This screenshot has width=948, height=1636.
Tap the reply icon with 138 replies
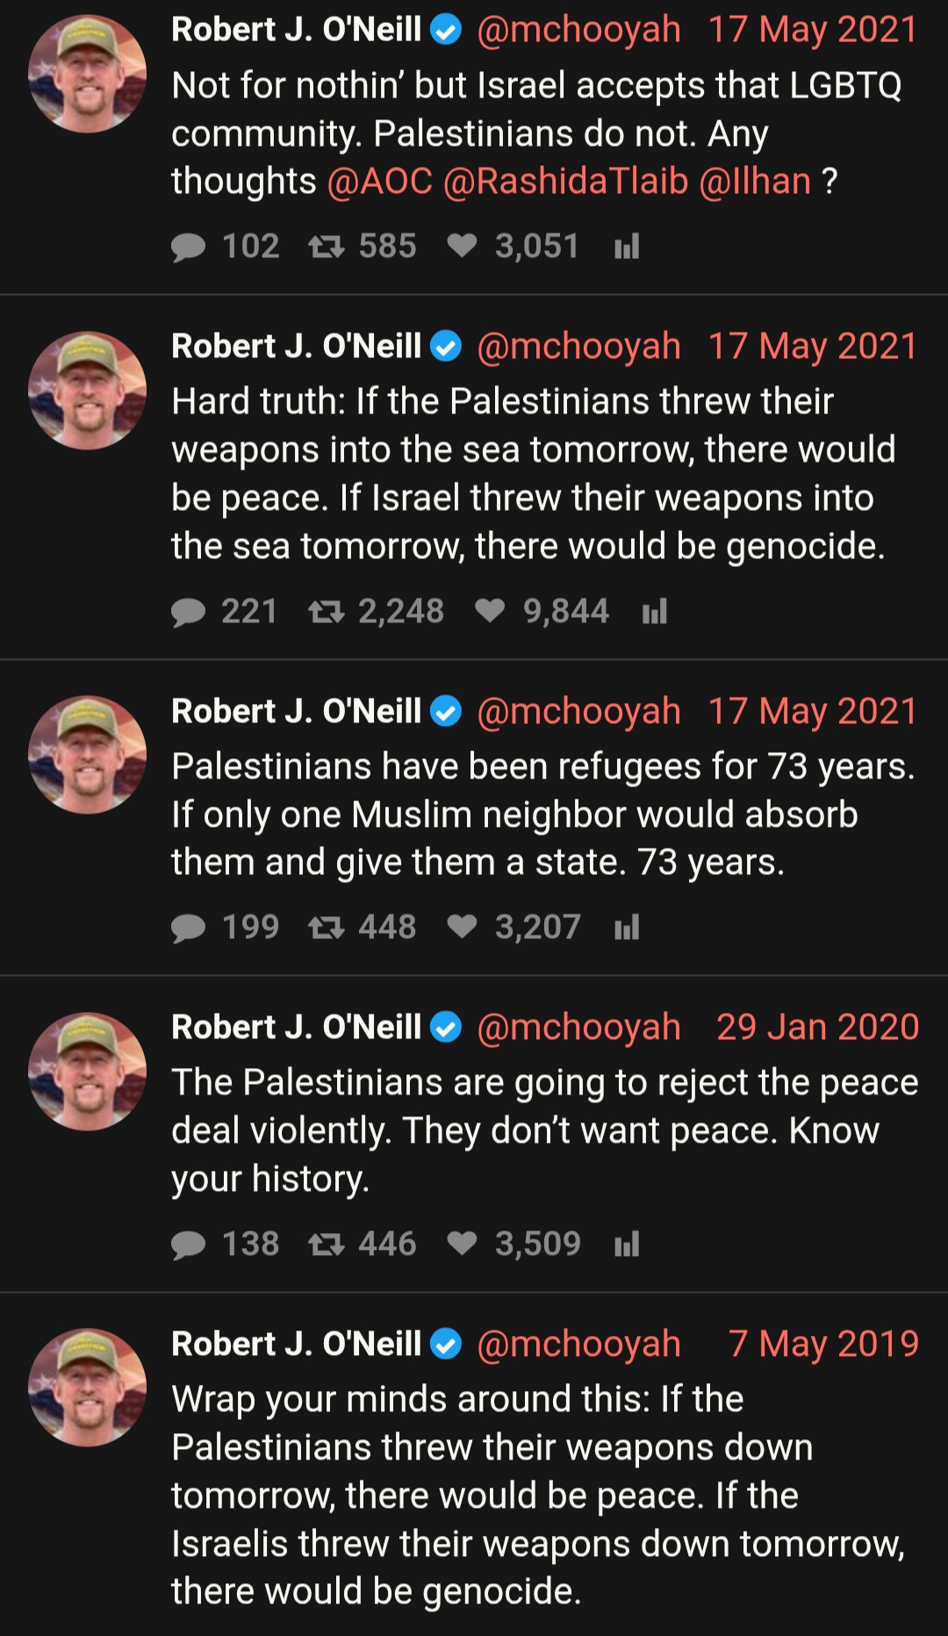[188, 1245]
